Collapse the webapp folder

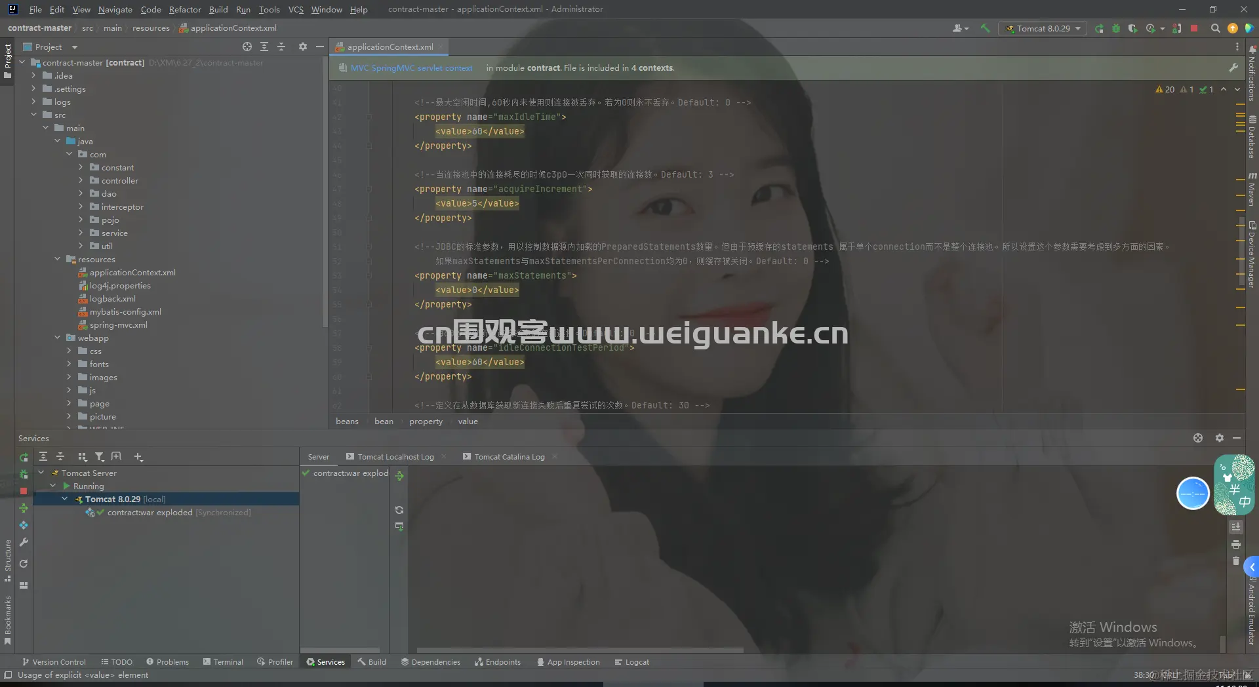tap(57, 338)
